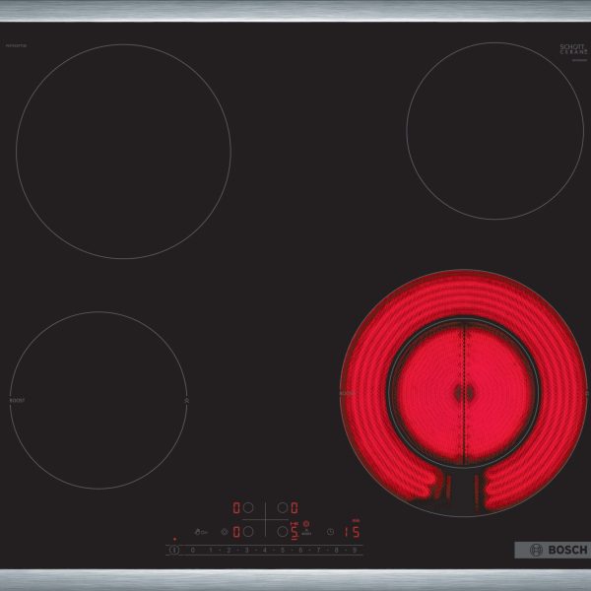
Task: Set the heat slider to 9
Action: point(355,551)
